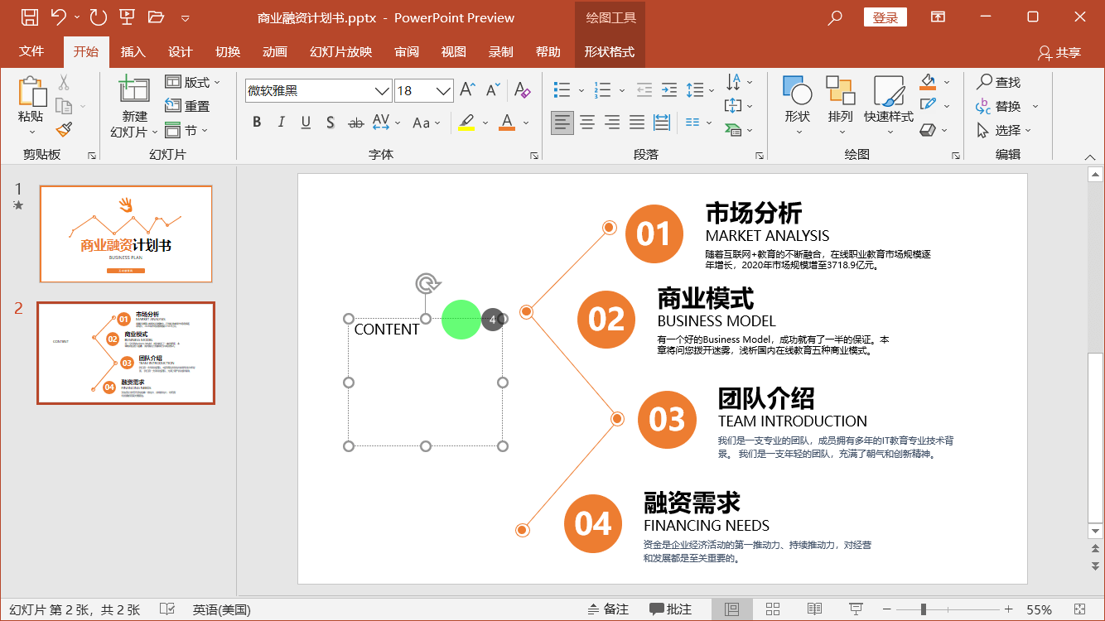Toggle underline formatting

306,123
